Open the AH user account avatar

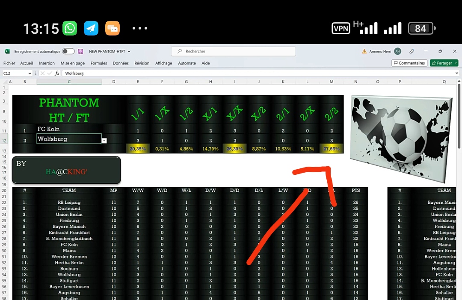click(x=397, y=51)
